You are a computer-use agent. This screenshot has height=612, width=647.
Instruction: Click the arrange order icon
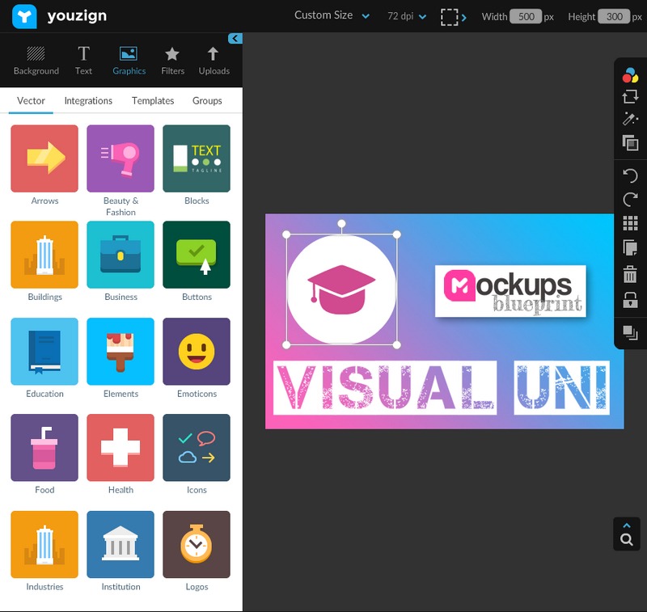coord(630,333)
